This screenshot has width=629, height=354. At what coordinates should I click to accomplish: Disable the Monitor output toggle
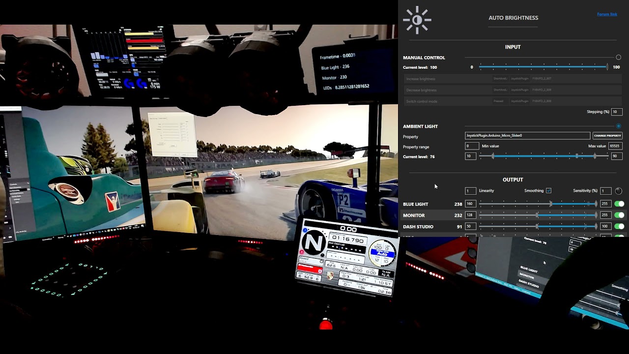pos(619,215)
